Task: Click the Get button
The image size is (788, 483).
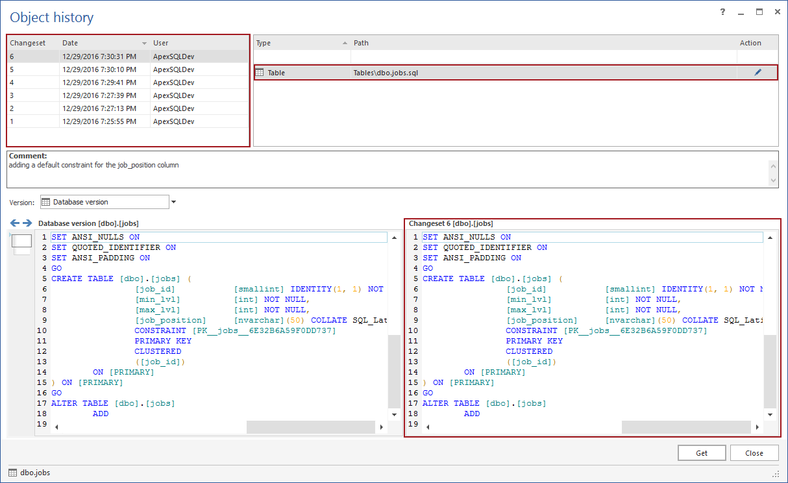Action: (702, 452)
